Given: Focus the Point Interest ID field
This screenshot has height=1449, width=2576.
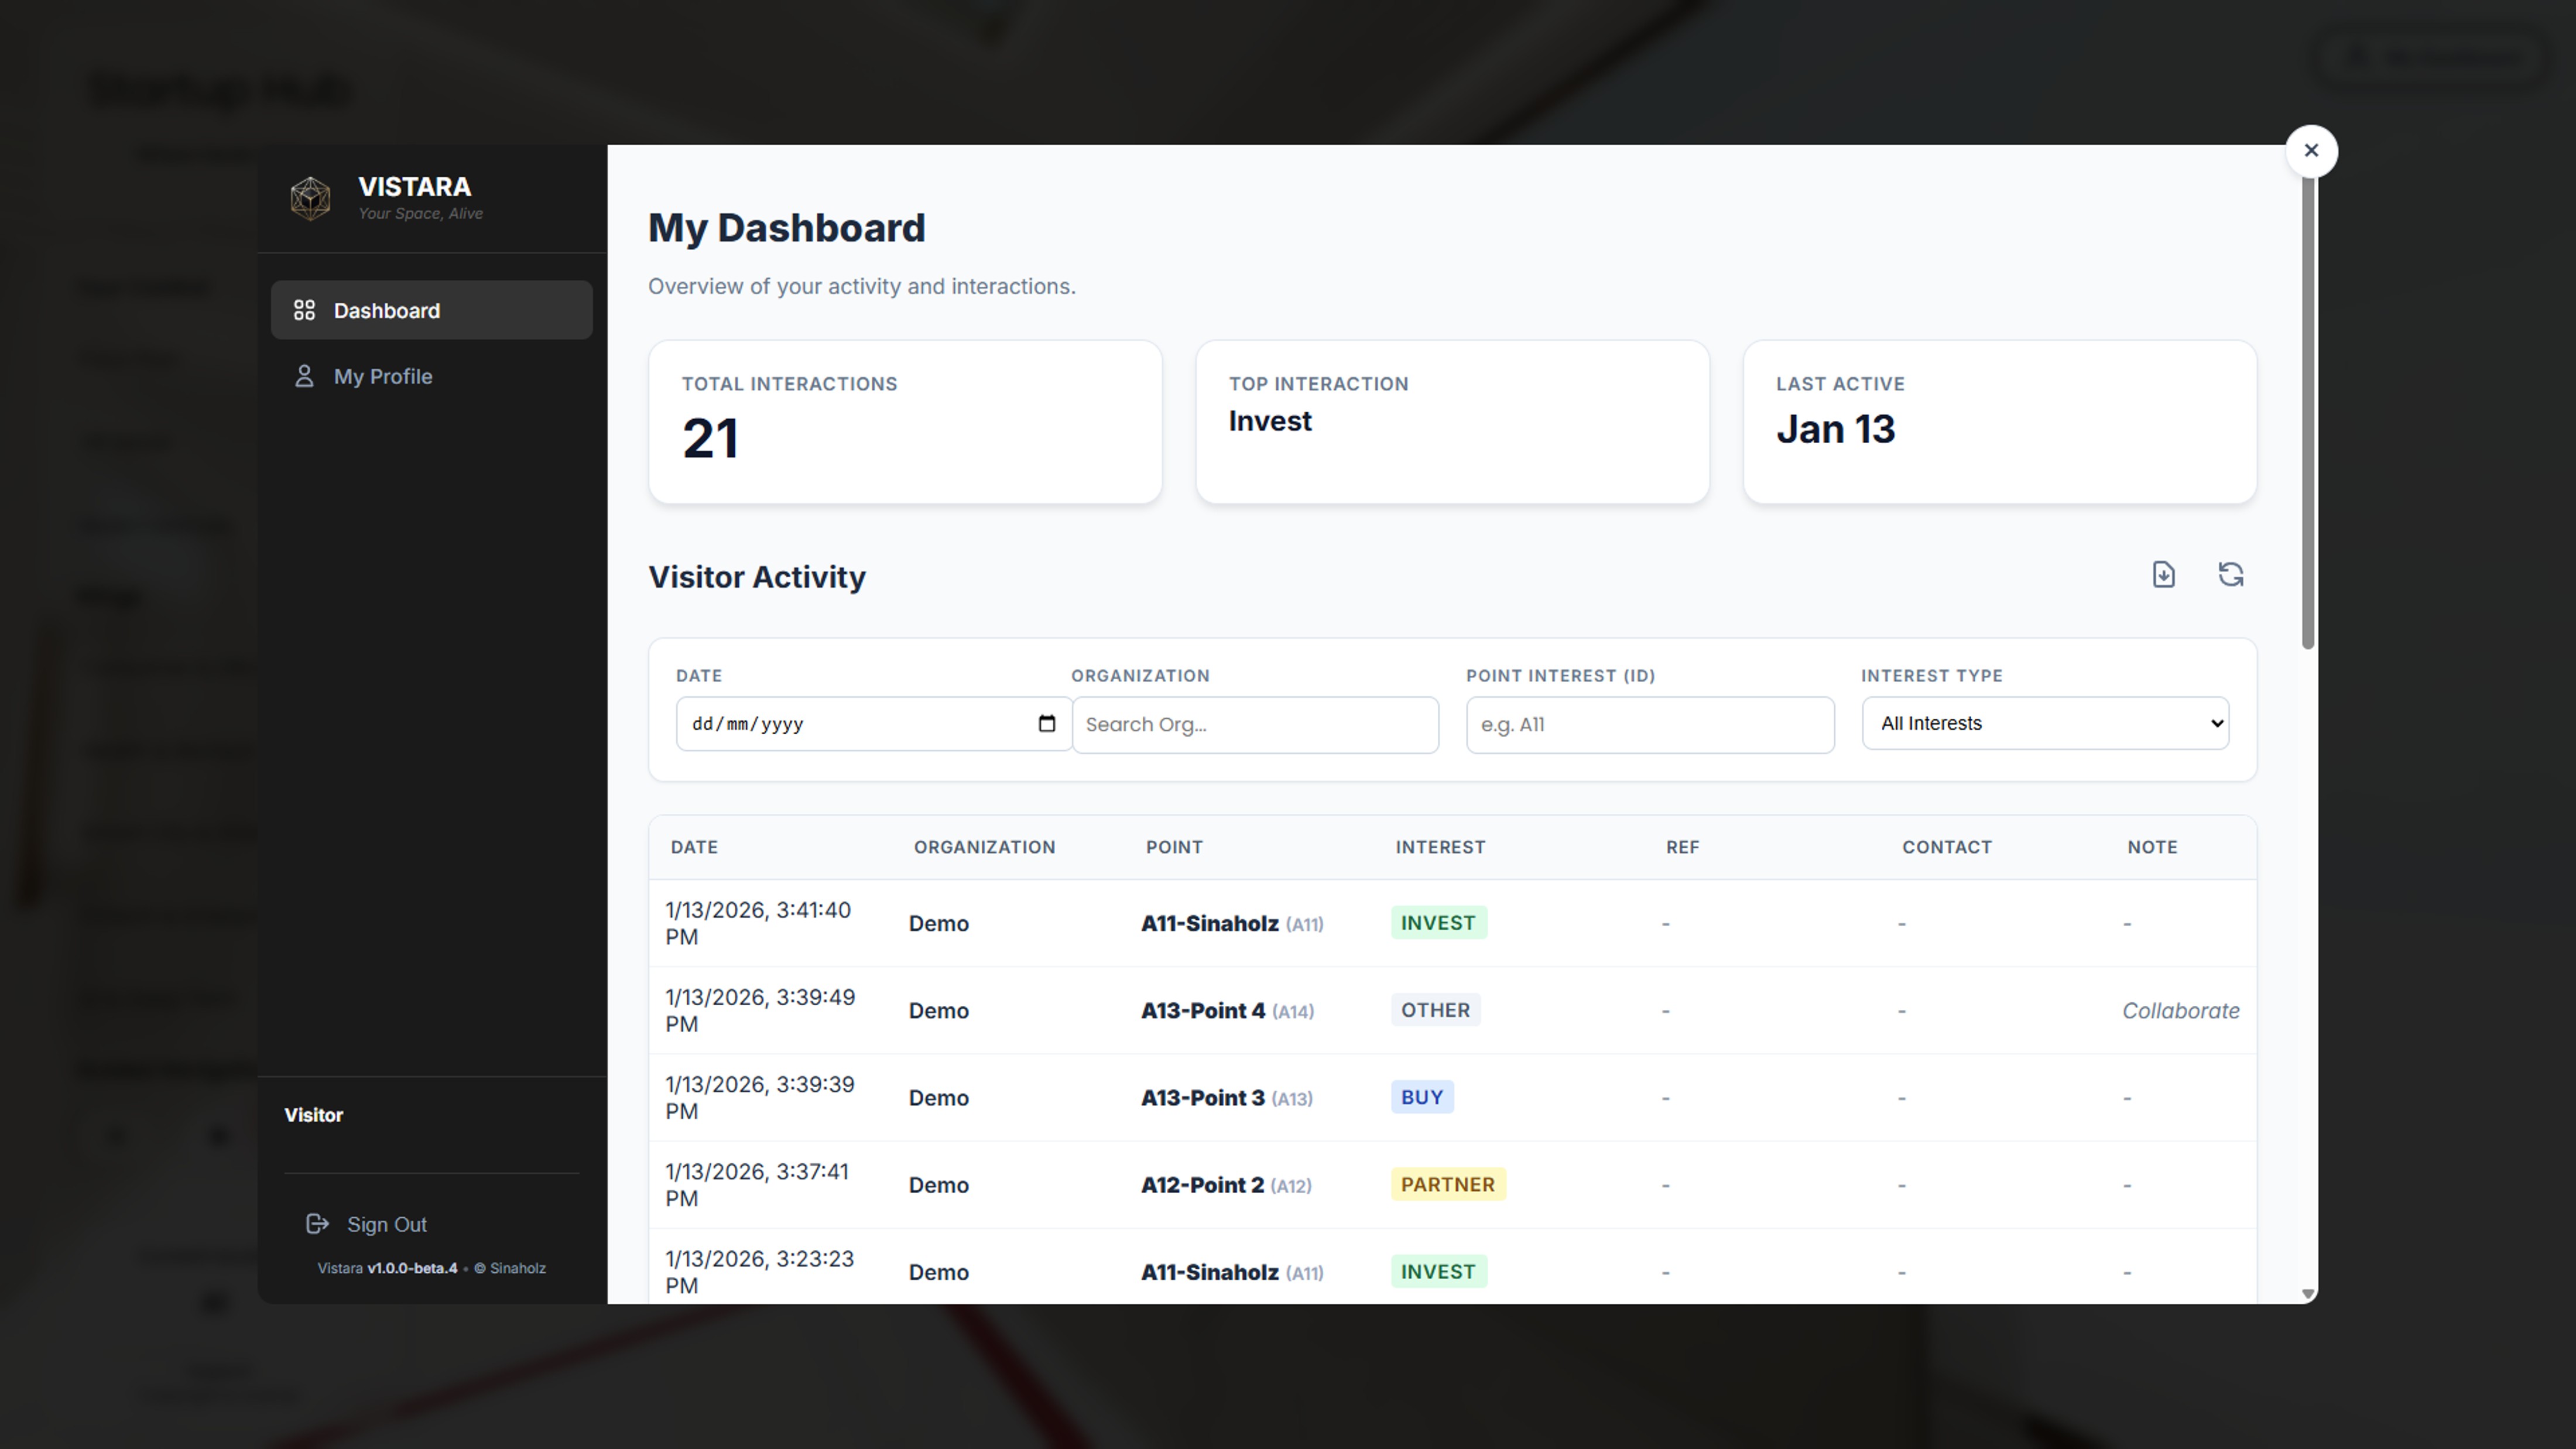Looking at the screenshot, I should pos(1649,724).
